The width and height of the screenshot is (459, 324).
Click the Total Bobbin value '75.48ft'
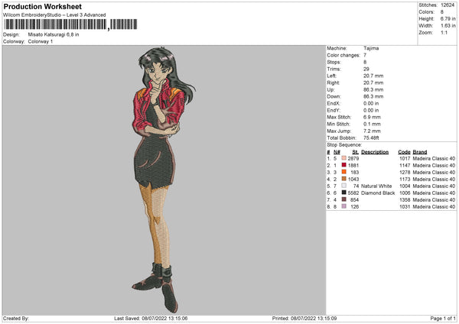[x=371, y=138]
